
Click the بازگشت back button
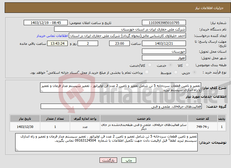pos(108,160)
